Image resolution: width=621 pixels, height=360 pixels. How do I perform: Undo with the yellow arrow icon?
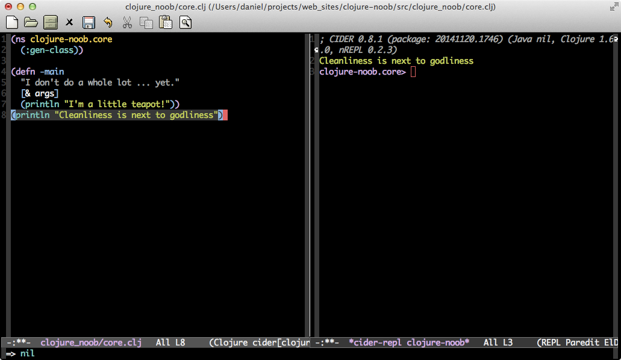pos(108,23)
